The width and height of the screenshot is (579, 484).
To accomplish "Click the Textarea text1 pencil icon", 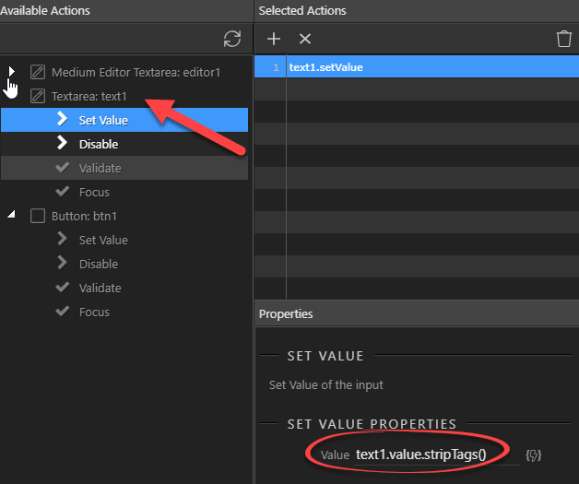I will (38, 96).
